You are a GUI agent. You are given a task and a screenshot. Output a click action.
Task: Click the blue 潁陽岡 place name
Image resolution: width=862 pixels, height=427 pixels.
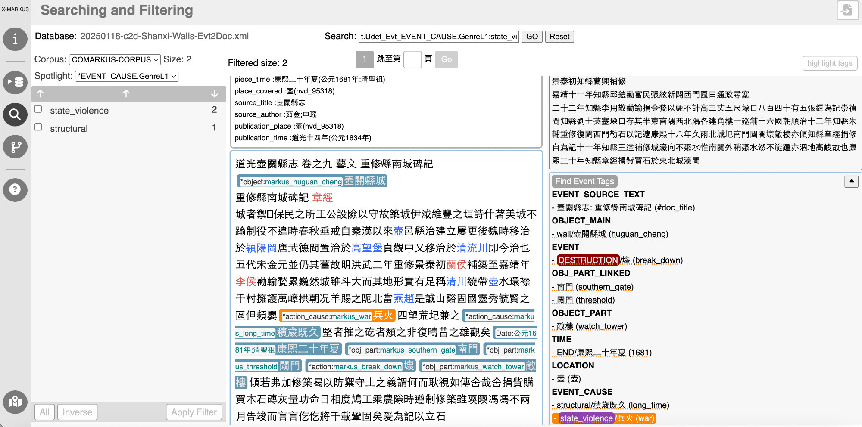[262, 248]
